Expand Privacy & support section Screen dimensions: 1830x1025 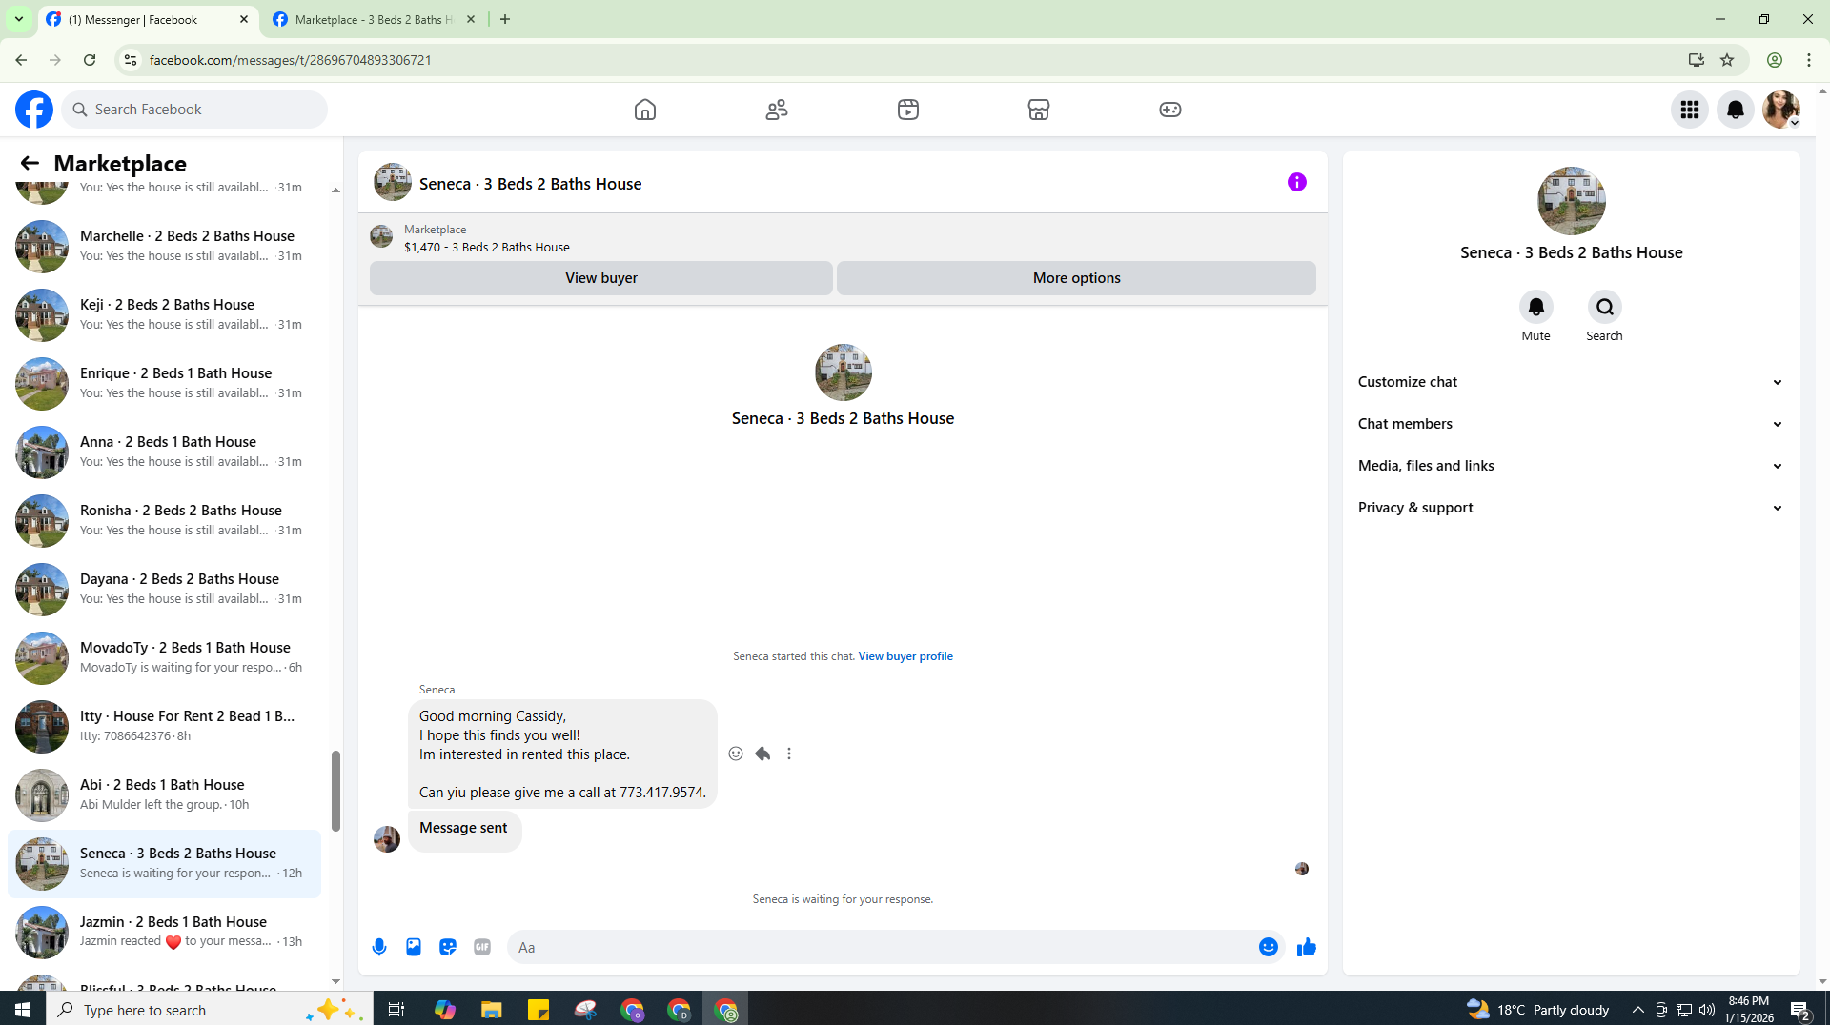1571,508
